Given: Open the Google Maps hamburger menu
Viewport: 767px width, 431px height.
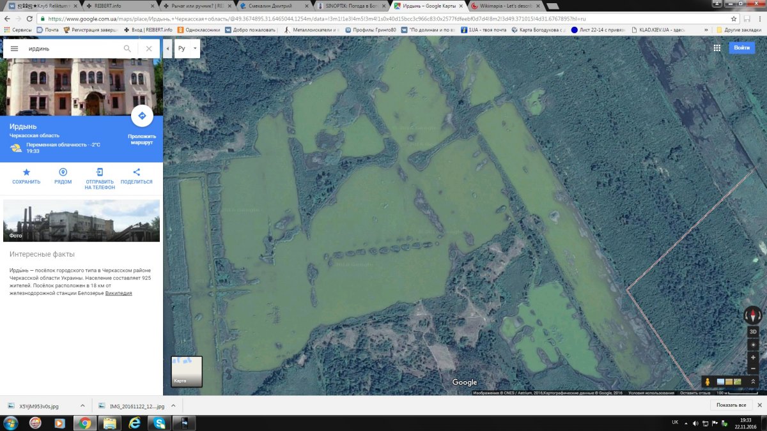Looking at the screenshot, I should click(x=14, y=49).
